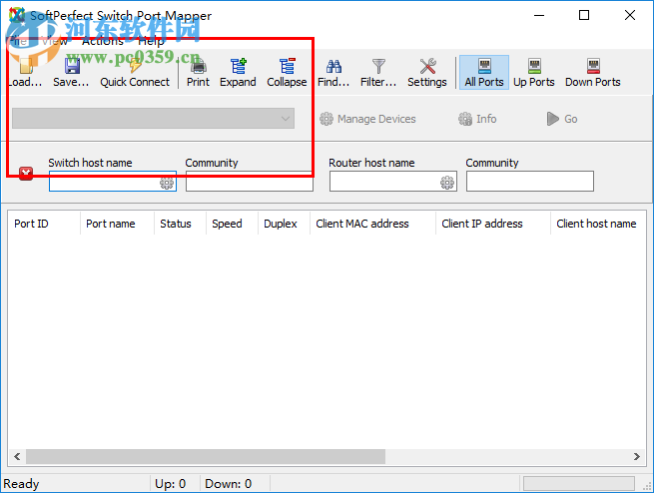Sort by Port name column header
654x493 pixels.
[x=117, y=224]
